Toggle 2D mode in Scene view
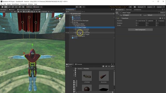Image resolution: width=166 pixels, height=93 pixels. (x=15, y=12)
